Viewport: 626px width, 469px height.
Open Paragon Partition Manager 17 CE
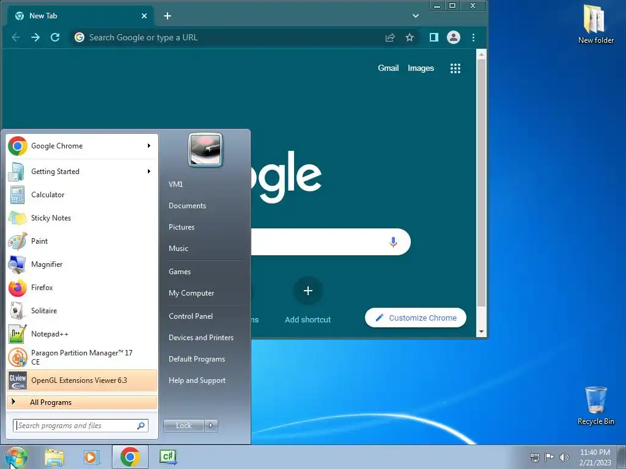coord(82,357)
